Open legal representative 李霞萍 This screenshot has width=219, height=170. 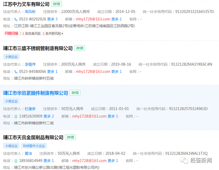pos(30,64)
